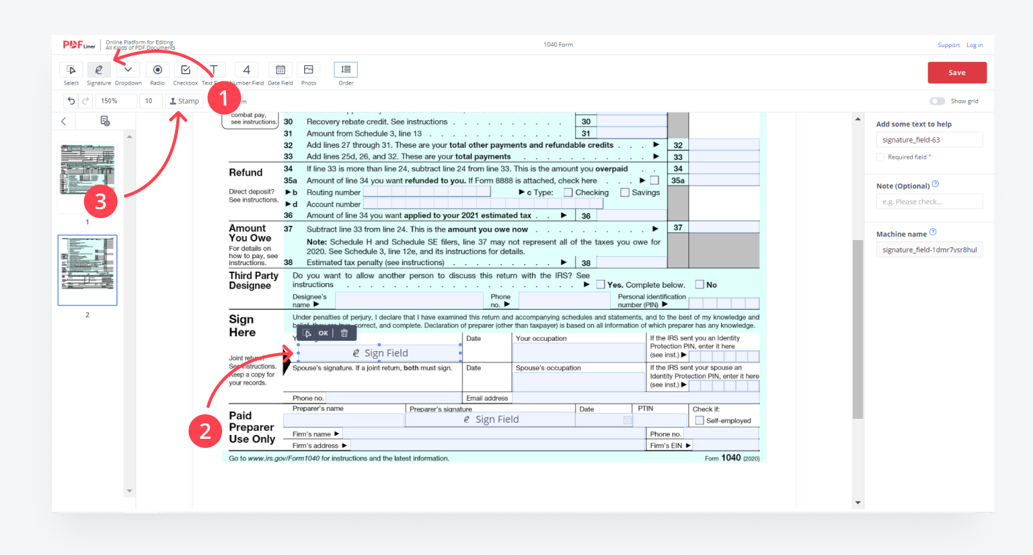Click the PDFLiner logo
Screen dimensions: 1033x555
[x=79, y=45]
